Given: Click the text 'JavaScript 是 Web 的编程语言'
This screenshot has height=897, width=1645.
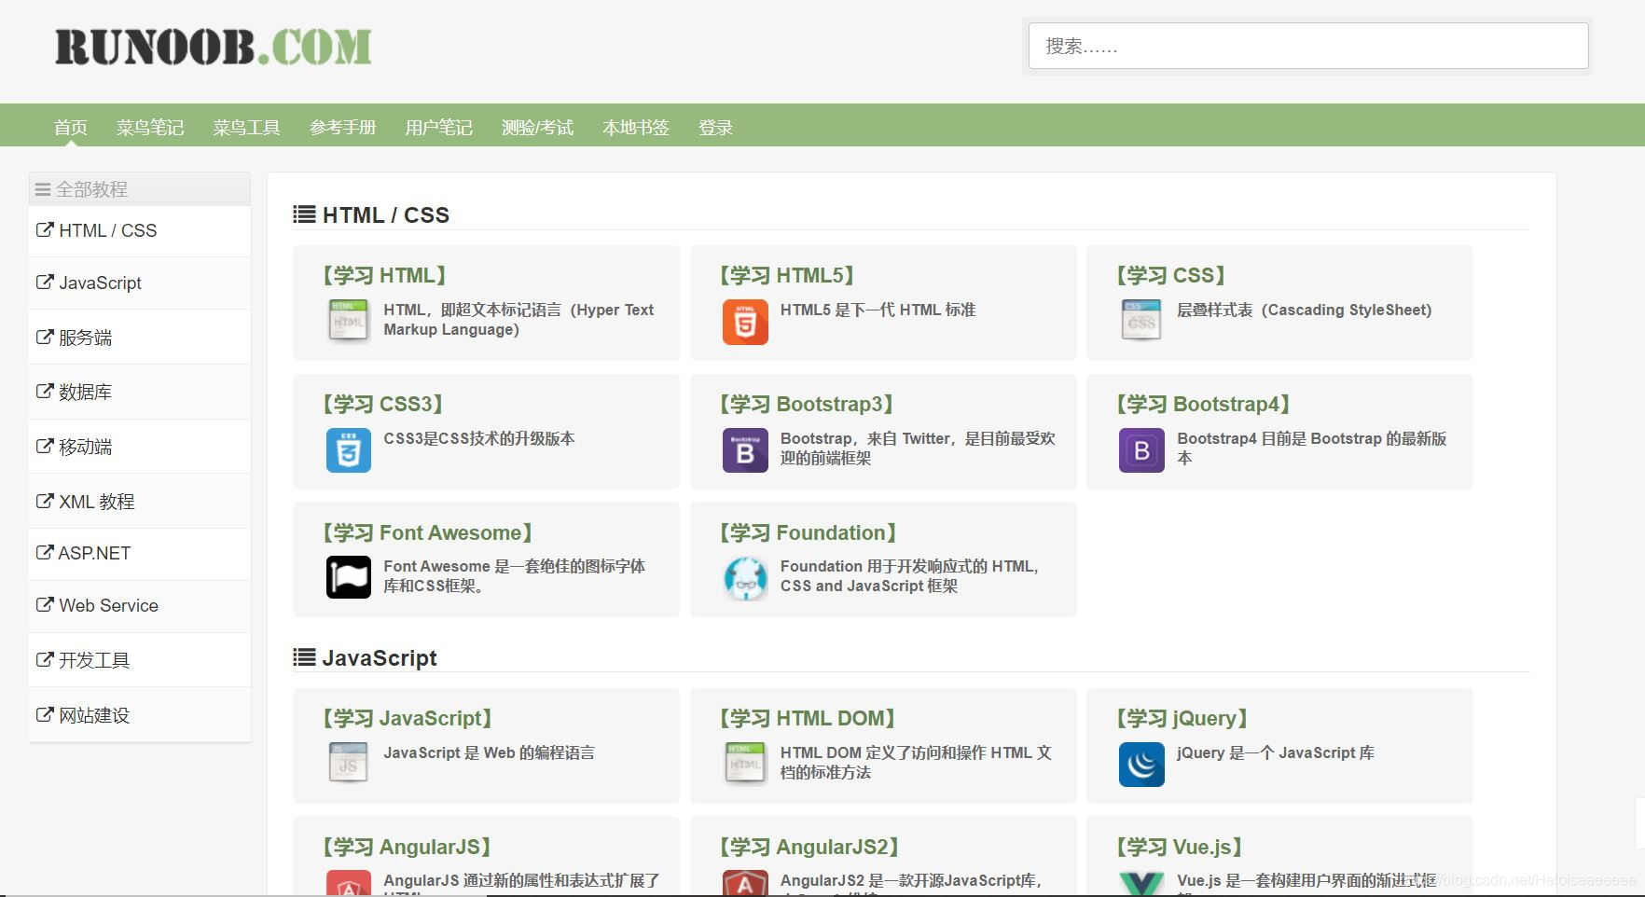Looking at the screenshot, I should (489, 752).
